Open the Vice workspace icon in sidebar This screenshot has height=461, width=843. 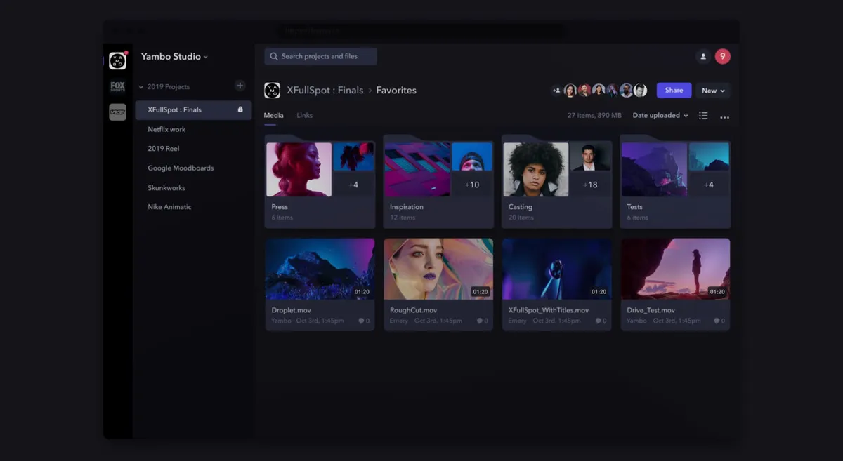point(117,112)
